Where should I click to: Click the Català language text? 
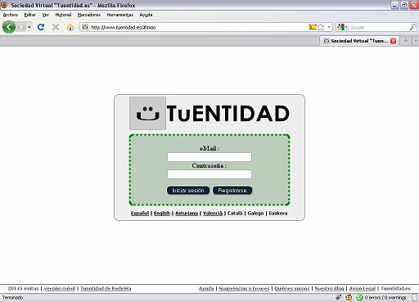[235, 213]
